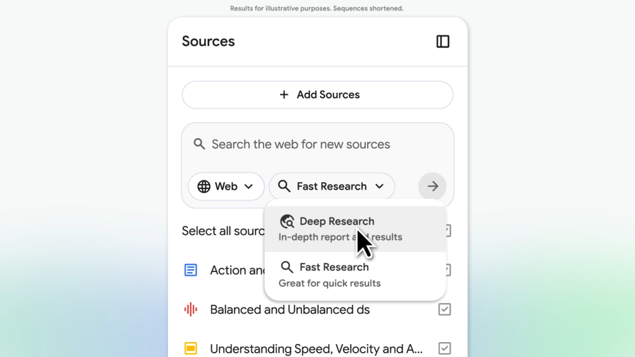This screenshot has width=635, height=357.
Task: Click the blue document source icon
Action: click(191, 270)
